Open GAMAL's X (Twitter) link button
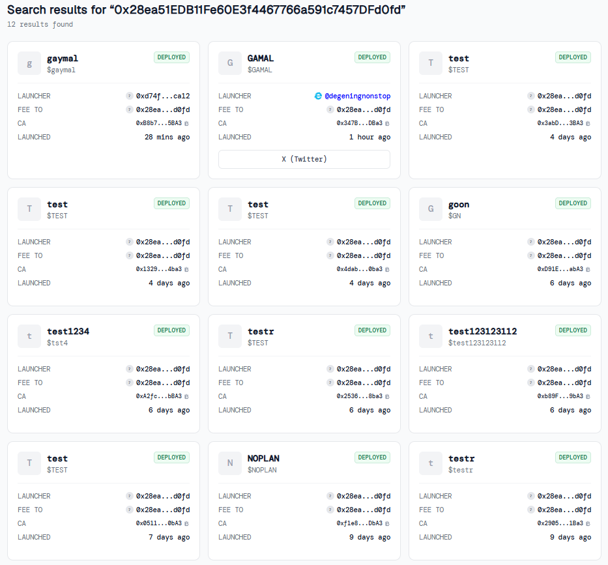 click(304, 160)
